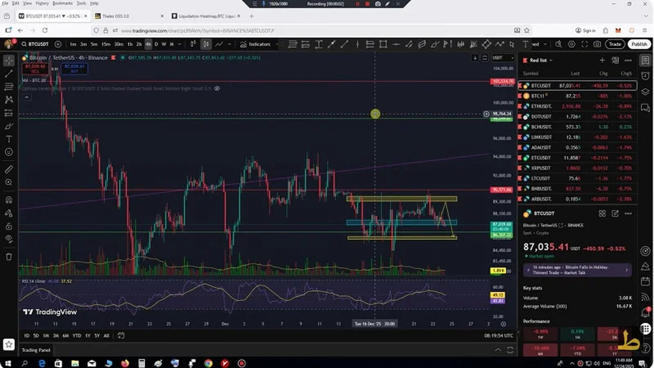This screenshot has width=654, height=368.
Task: Open the emoji icons tool
Action: (9, 152)
